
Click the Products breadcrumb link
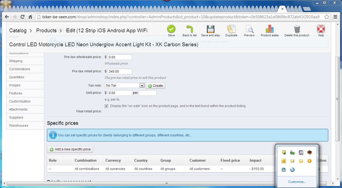click(46, 30)
